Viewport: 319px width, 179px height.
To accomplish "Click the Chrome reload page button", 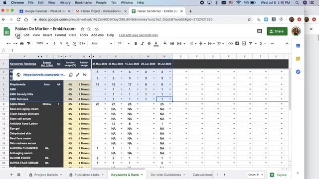I will click(x=18, y=19).
